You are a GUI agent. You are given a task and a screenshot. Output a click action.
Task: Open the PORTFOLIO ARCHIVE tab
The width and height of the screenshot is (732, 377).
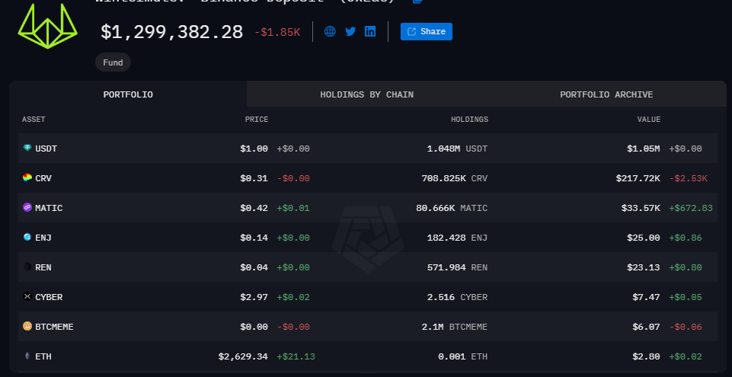606,94
